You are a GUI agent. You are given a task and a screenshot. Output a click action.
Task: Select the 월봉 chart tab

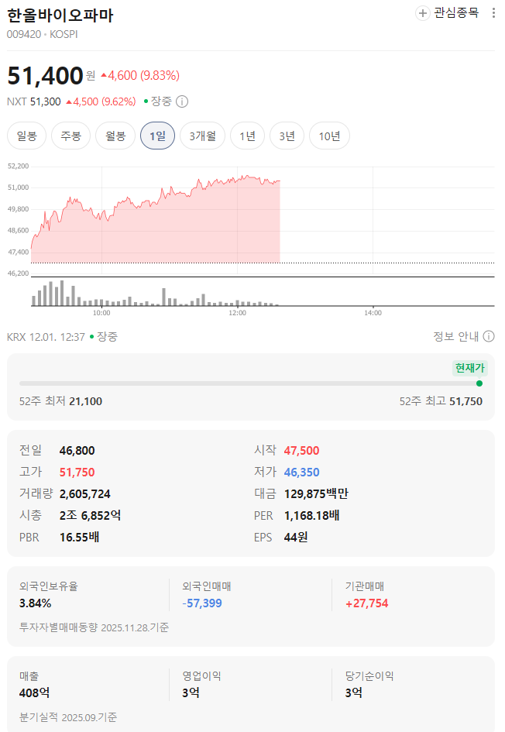pos(115,136)
